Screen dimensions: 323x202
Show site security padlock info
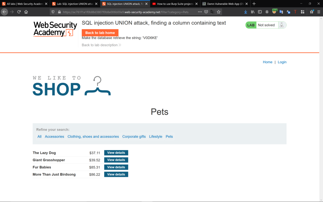(x=59, y=12)
